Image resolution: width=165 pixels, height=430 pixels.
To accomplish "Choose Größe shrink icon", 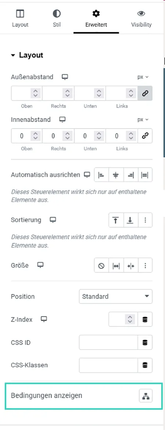I will (131, 265).
